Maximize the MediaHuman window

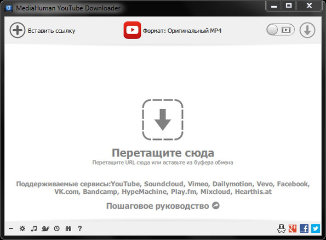pyautogui.click(x=289, y=6)
